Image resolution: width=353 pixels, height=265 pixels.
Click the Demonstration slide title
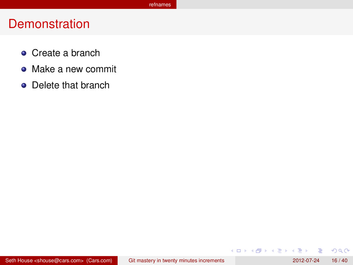point(49,24)
